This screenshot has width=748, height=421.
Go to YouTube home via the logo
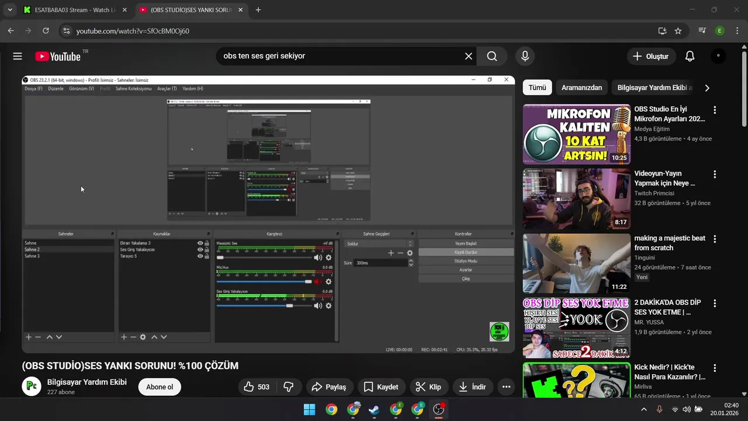58,56
